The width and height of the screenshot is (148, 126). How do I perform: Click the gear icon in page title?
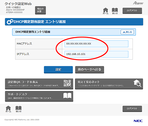click(x=10, y=22)
